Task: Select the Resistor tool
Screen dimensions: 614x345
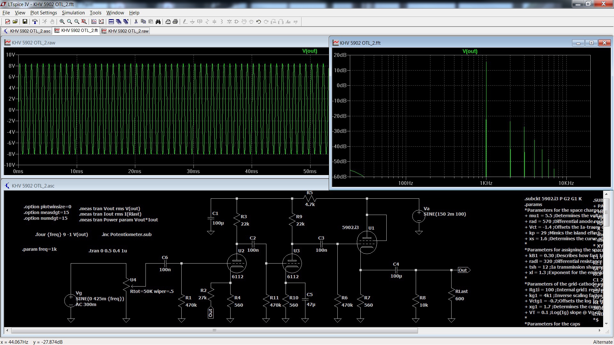Action: point(207,22)
